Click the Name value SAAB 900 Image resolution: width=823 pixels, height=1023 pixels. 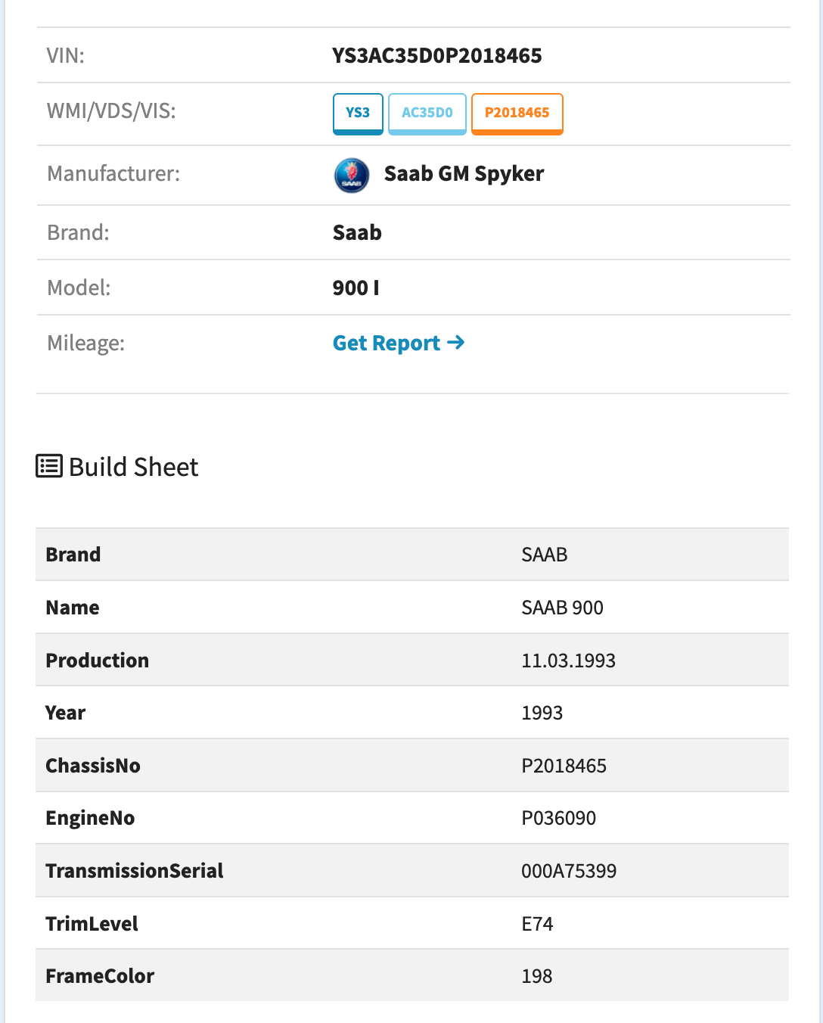pyautogui.click(x=562, y=608)
